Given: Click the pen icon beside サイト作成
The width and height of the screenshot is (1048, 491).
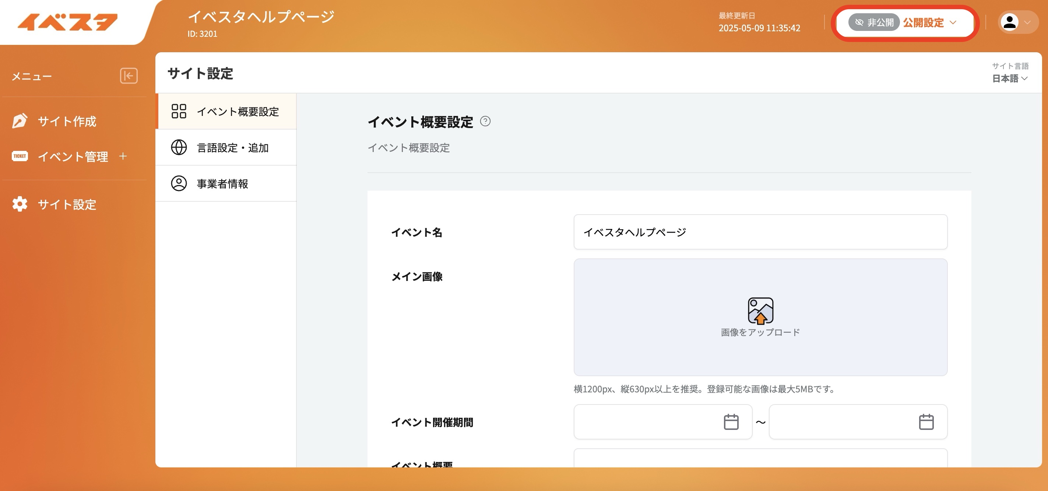Looking at the screenshot, I should (20, 121).
